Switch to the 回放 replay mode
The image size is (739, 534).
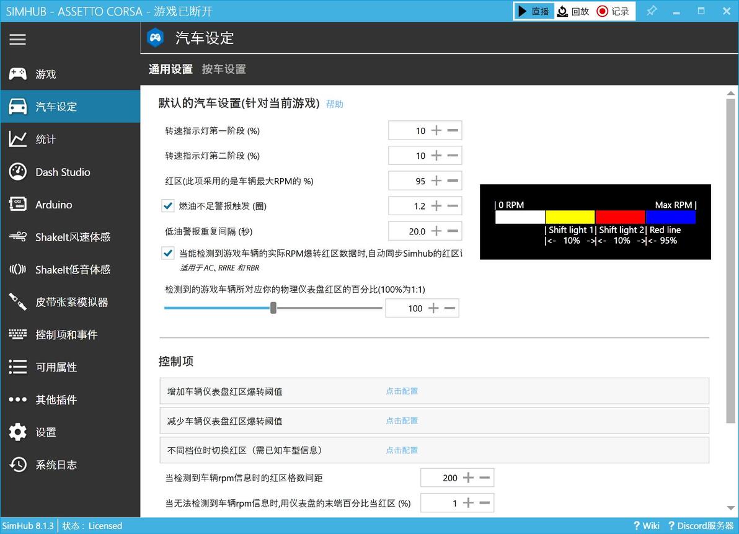click(x=573, y=11)
